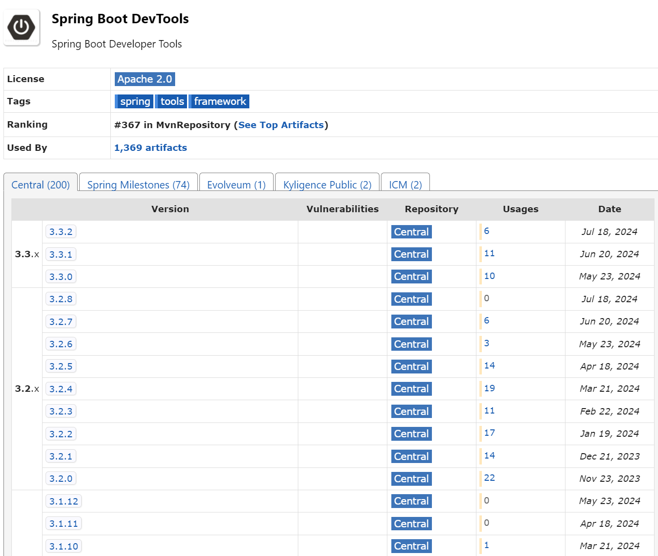The image size is (658, 556).
Task: Select the spring tag
Action: [x=135, y=101]
